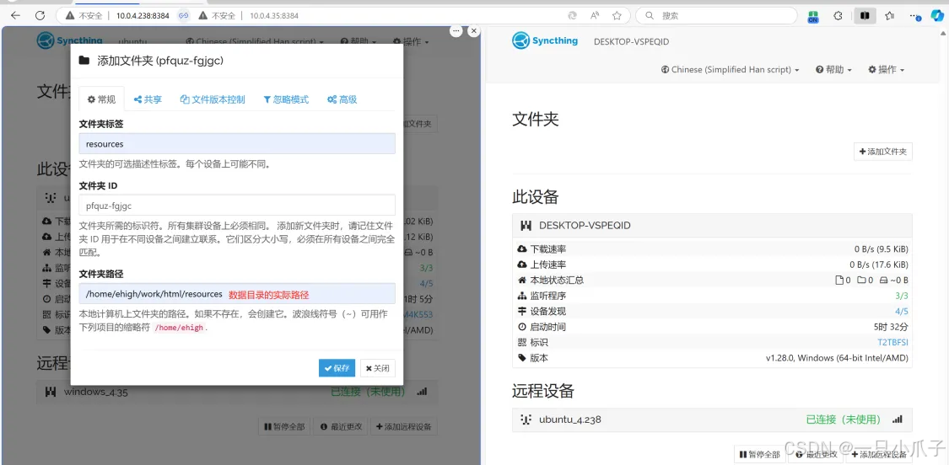Click the Syncthing logo in right pane

pos(545,41)
